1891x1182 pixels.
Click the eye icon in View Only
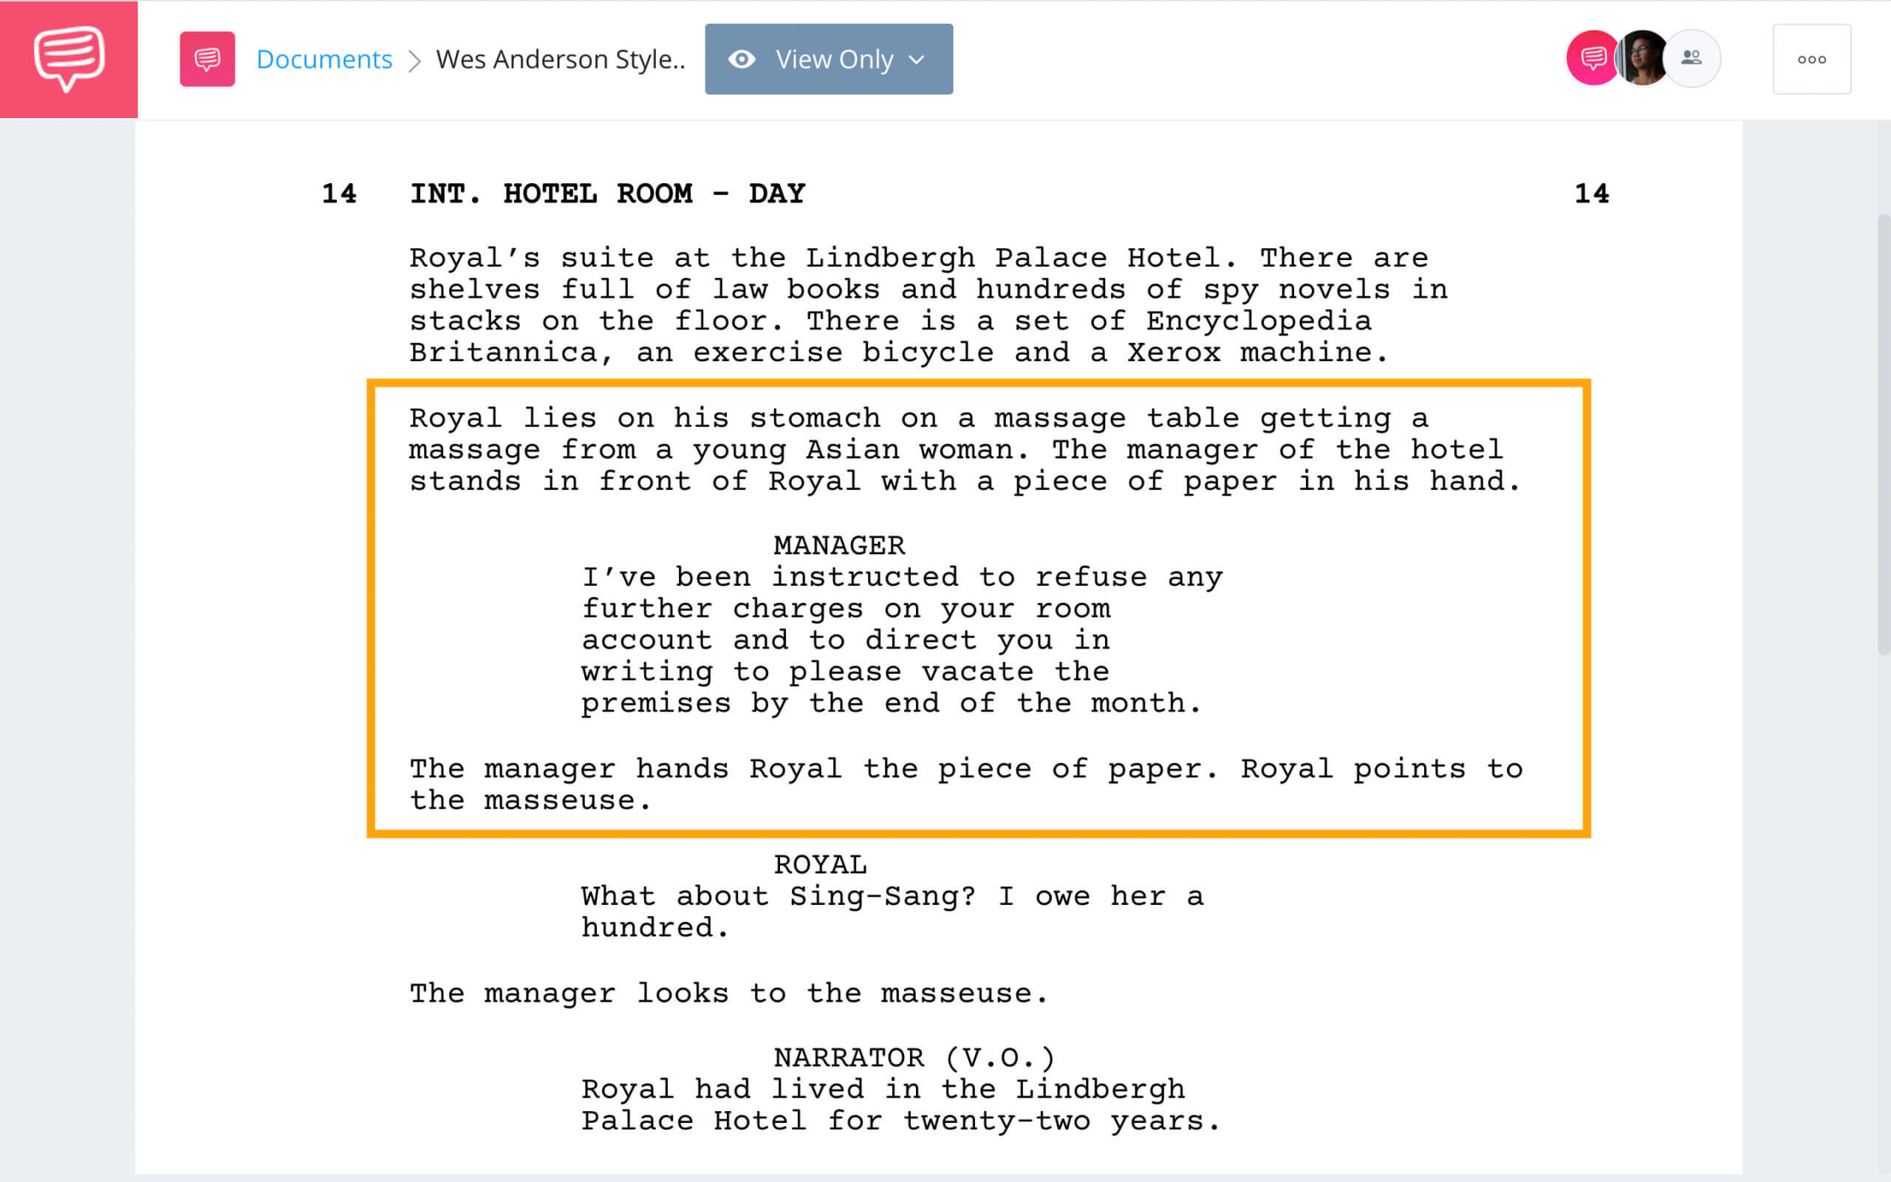pos(742,57)
